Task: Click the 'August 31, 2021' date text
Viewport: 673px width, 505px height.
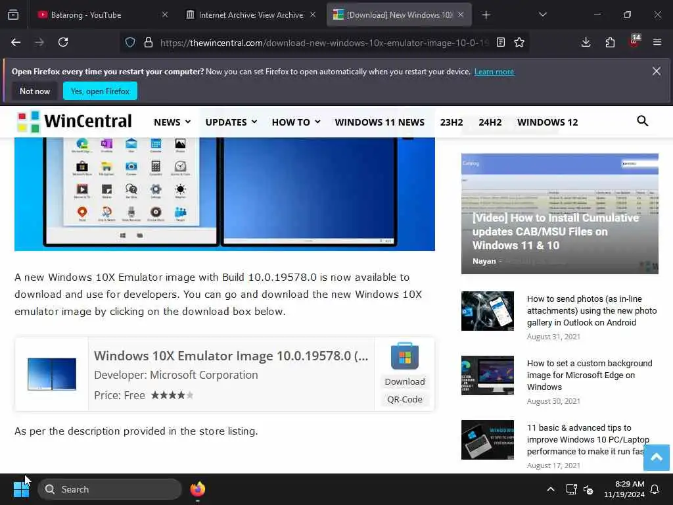Action: pos(553,337)
